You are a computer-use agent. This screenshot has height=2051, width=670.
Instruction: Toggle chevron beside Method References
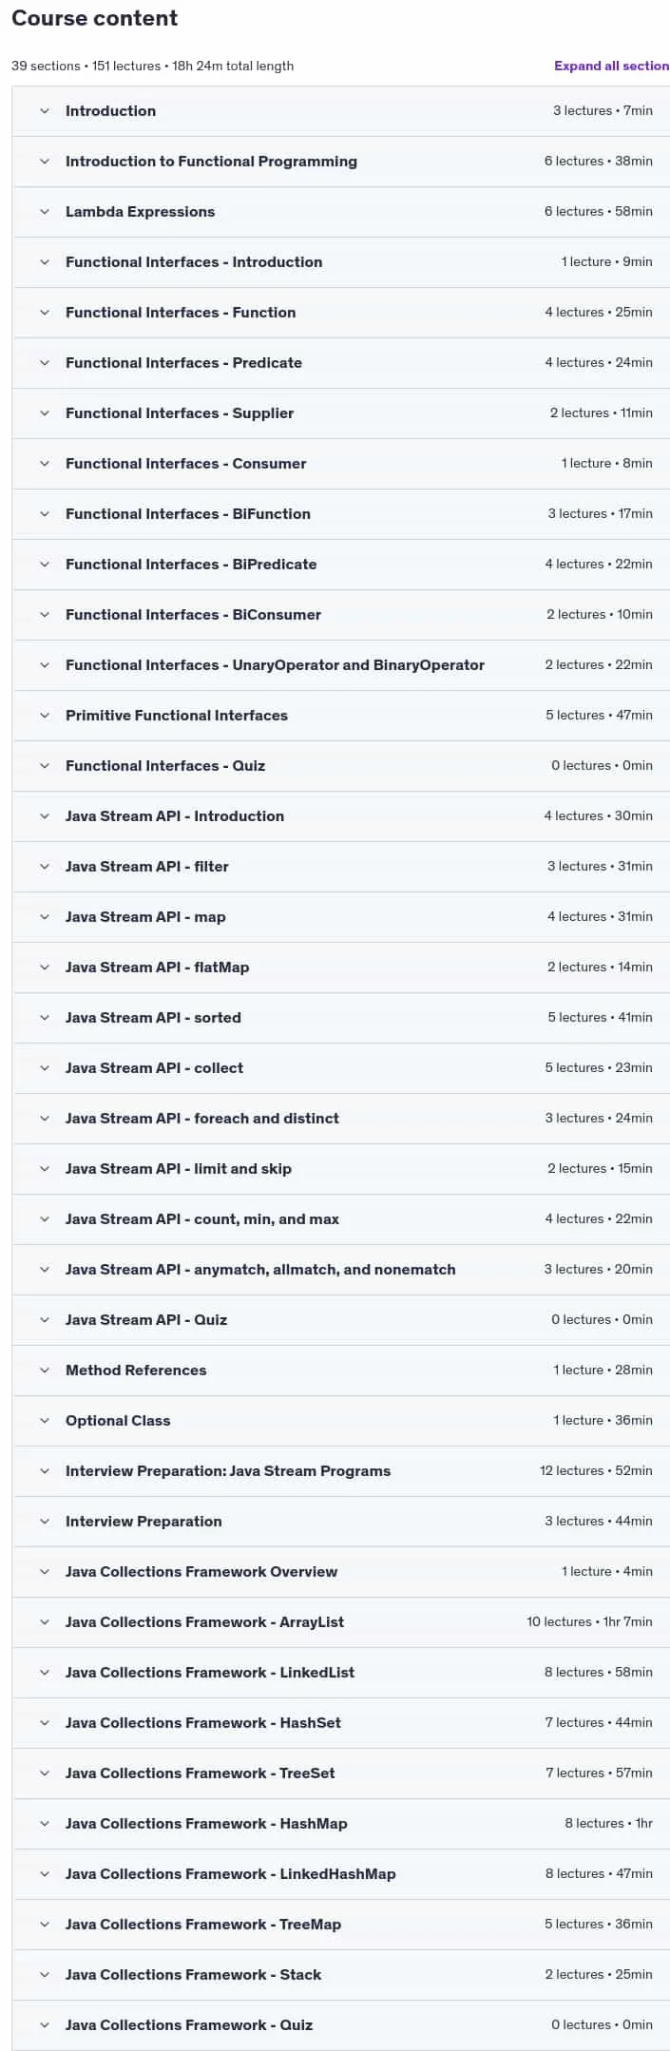(44, 1371)
